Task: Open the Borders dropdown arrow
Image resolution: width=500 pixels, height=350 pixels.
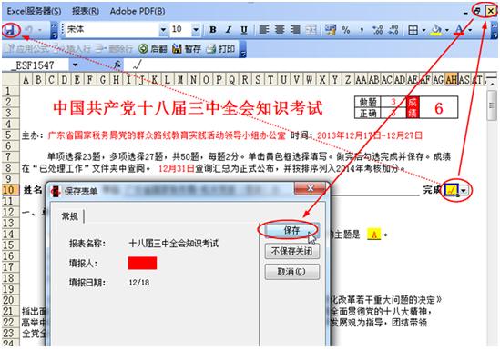Action: (x=423, y=30)
